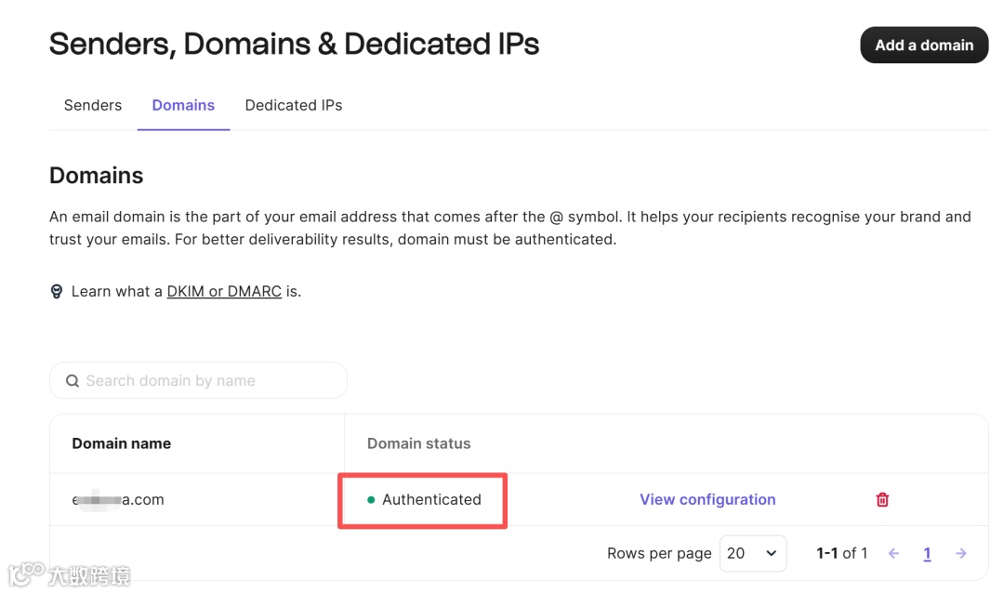Go to next page with right arrow
Viewport: 1004px width, 594px height.
[961, 553]
